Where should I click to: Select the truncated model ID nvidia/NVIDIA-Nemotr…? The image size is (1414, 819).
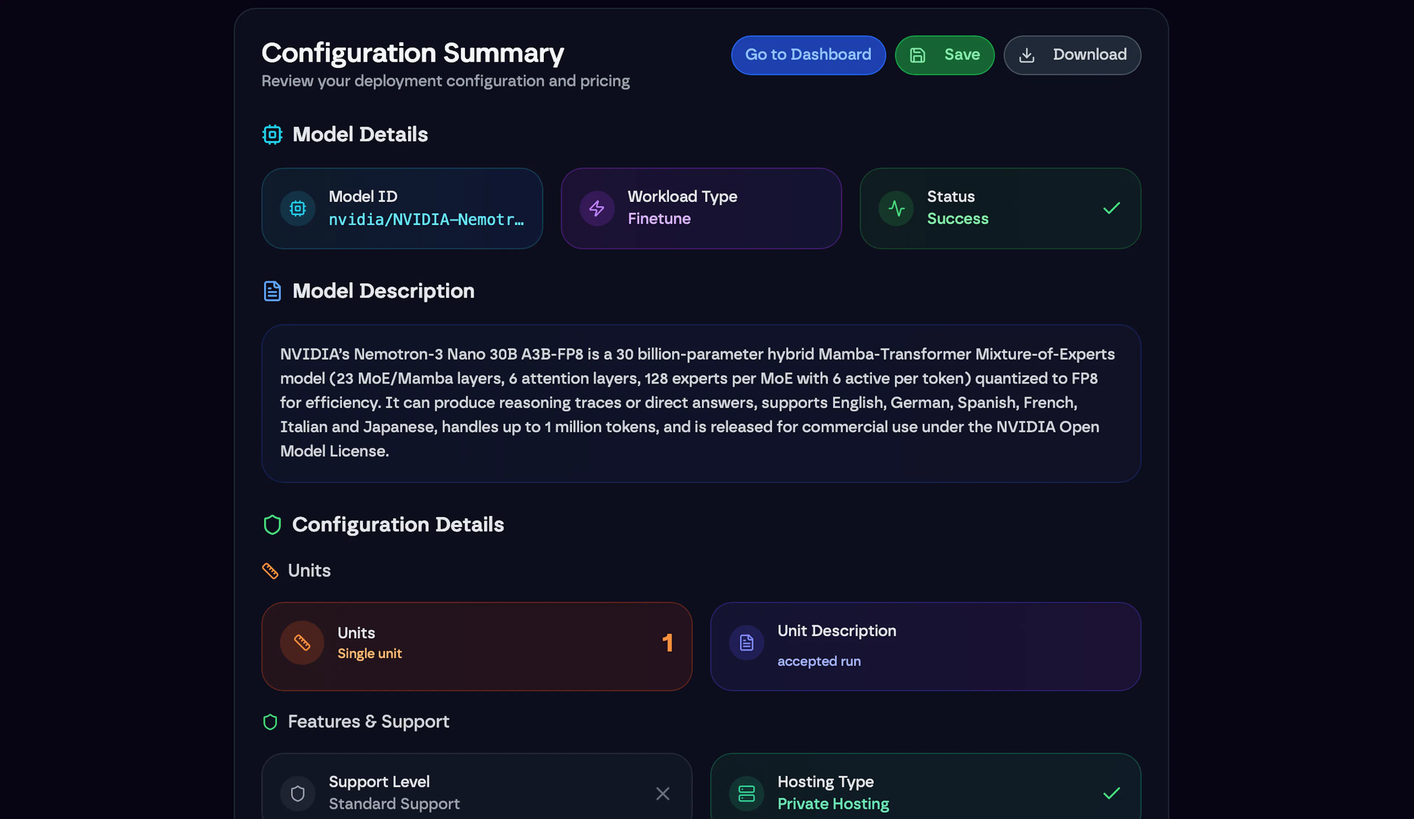point(426,220)
